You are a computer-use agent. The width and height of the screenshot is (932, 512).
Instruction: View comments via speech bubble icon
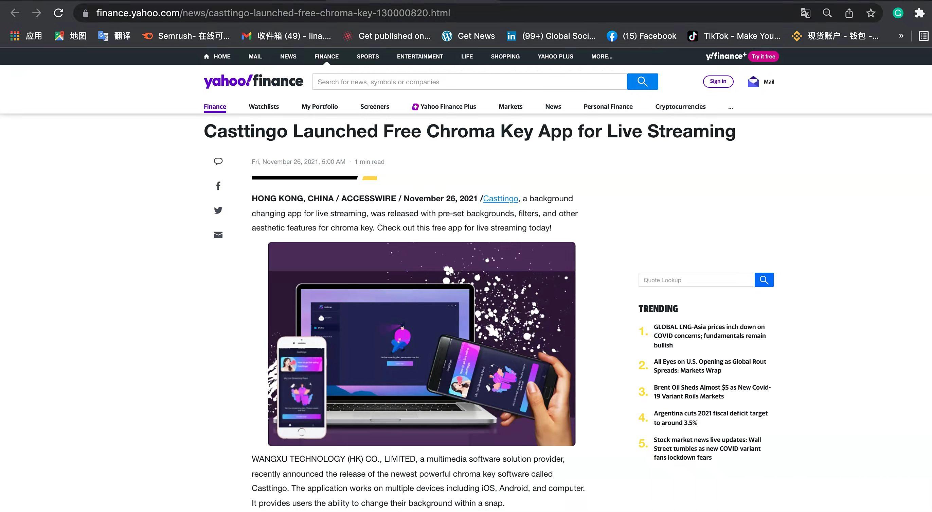218,161
